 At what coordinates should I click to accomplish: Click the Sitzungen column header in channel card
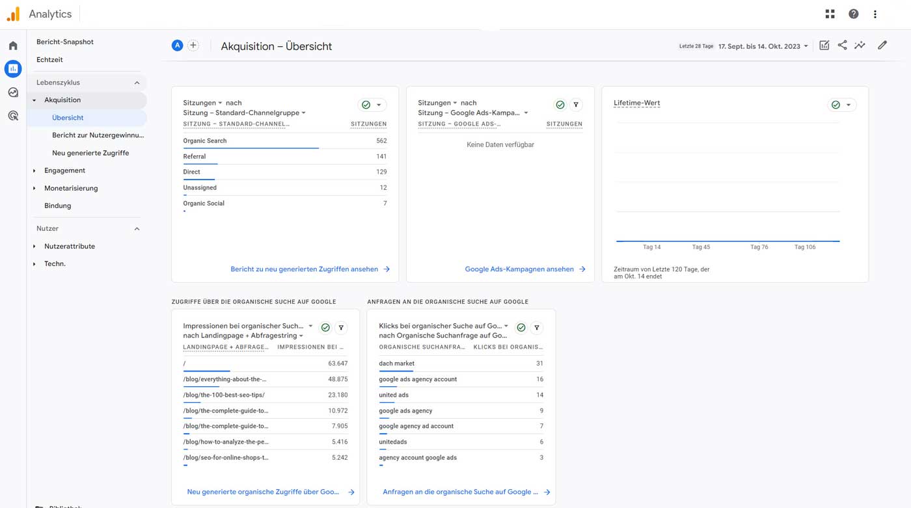(368, 124)
